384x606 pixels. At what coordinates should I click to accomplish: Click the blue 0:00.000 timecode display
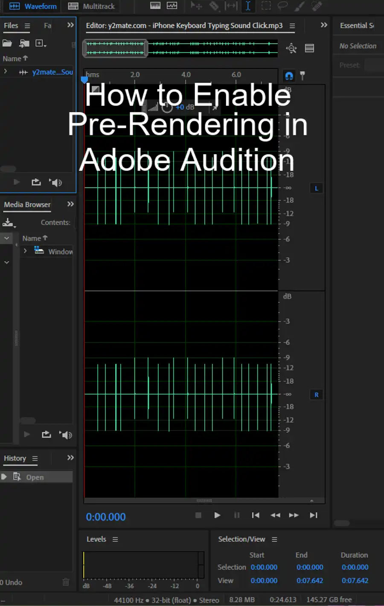click(x=106, y=517)
